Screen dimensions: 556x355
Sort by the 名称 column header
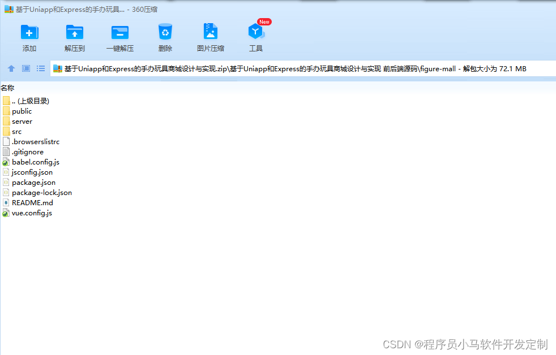tap(7, 88)
